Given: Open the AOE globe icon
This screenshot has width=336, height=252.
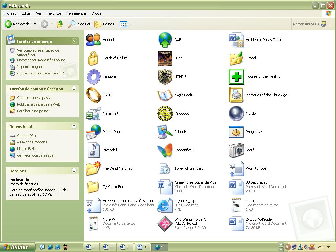Looking at the screenshot, I should [165, 40].
